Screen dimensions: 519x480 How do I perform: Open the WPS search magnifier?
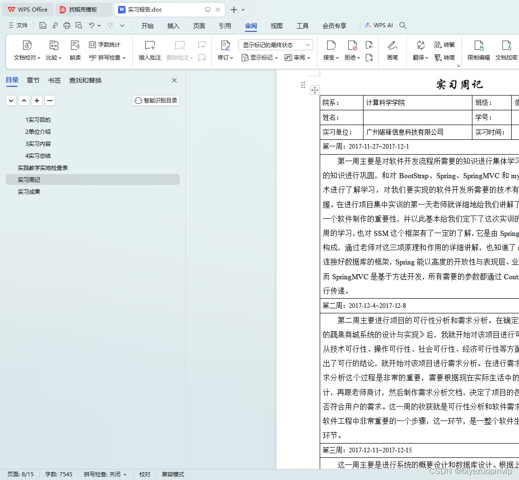point(403,25)
